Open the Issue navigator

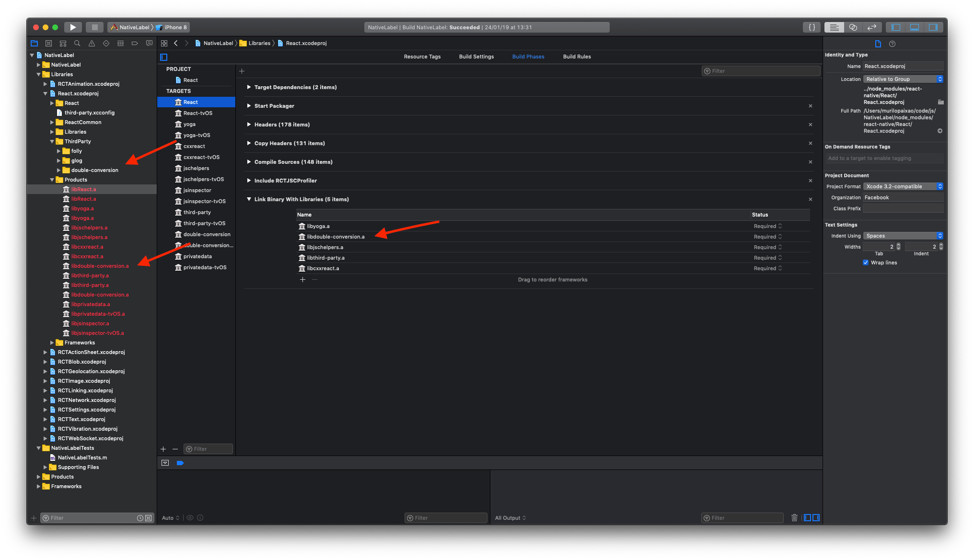(92, 43)
